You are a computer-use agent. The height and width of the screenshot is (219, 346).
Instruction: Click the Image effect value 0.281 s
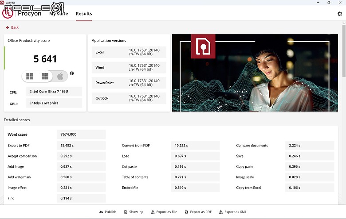[x=81, y=188]
